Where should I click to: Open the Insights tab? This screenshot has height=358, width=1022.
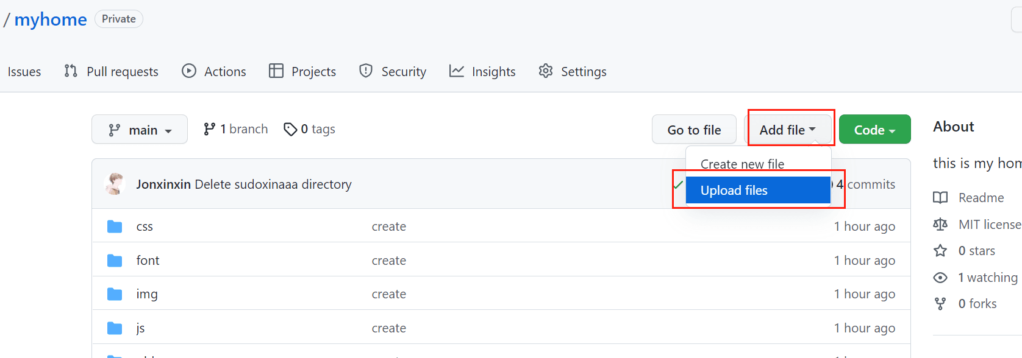pos(482,71)
